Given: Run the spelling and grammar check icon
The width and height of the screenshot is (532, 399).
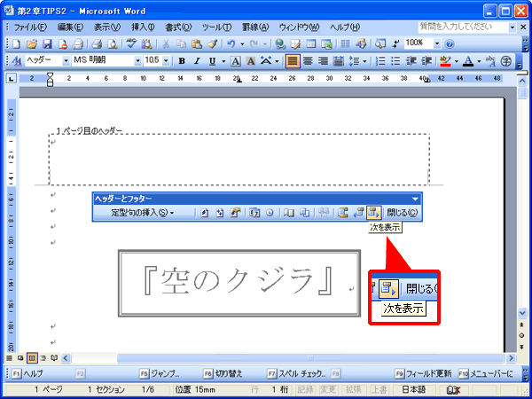Looking at the screenshot, I should (131, 43).
